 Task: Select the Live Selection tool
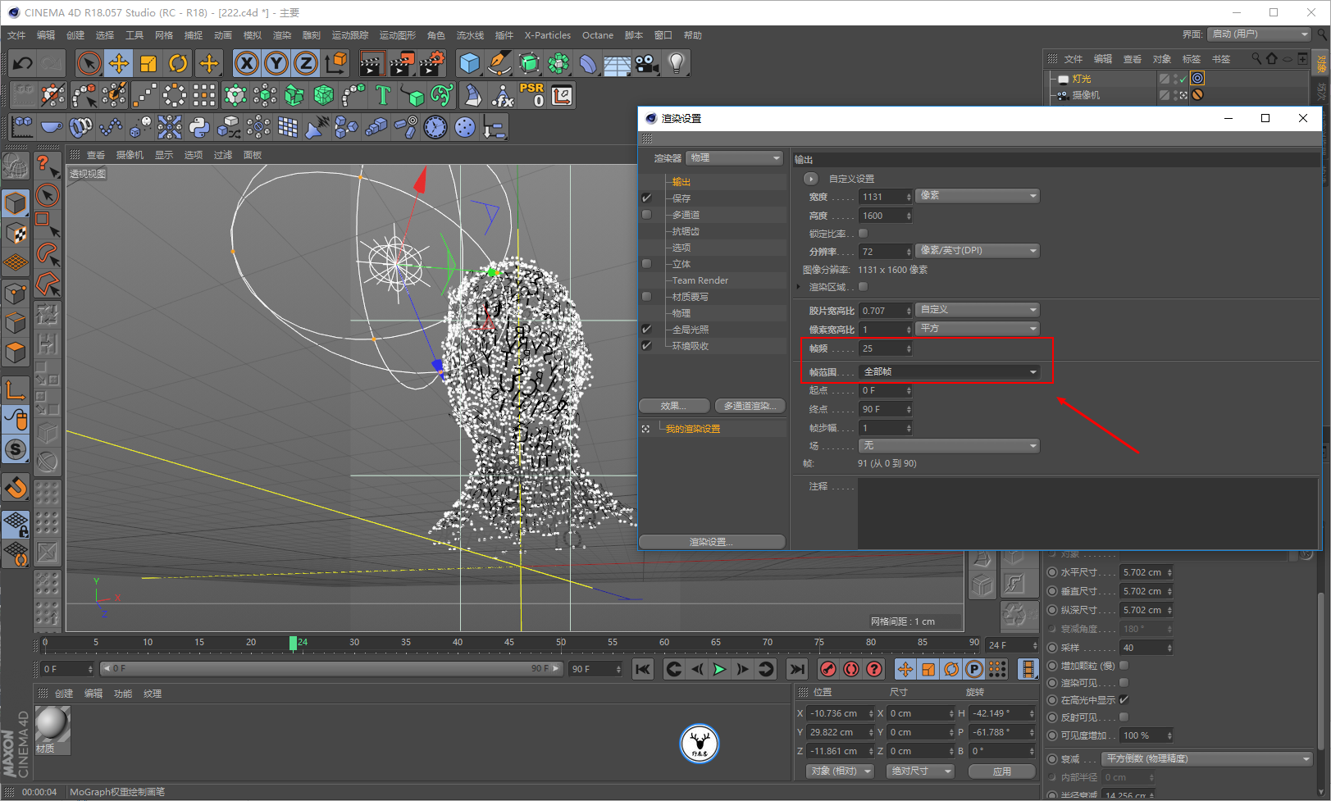pos(89,63)
